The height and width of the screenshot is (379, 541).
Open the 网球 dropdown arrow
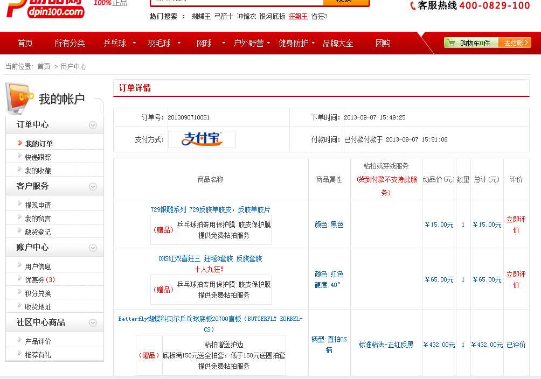click(224, 43)
